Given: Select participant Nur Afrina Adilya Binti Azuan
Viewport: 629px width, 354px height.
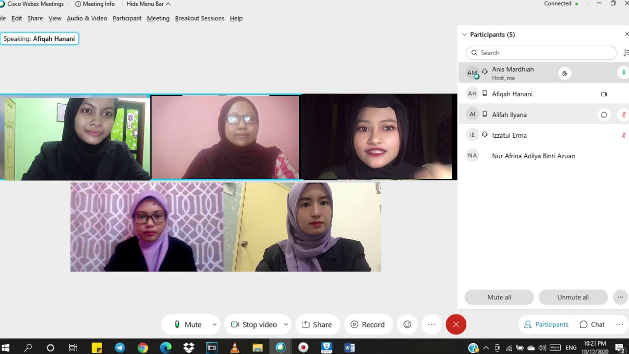Looking at the screenshot, I should click(543, 156).
